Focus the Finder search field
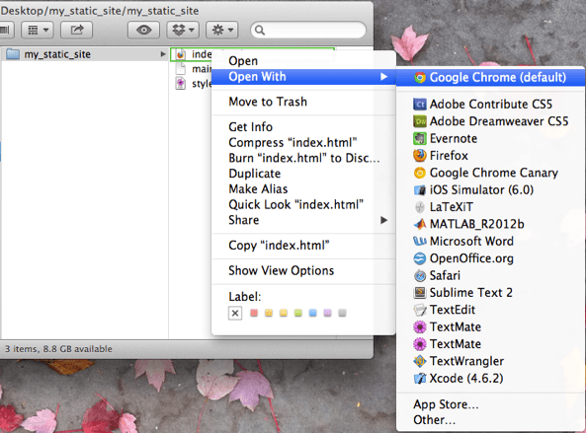The height and width of the screenshot is (433, 586). coord(308,30)
